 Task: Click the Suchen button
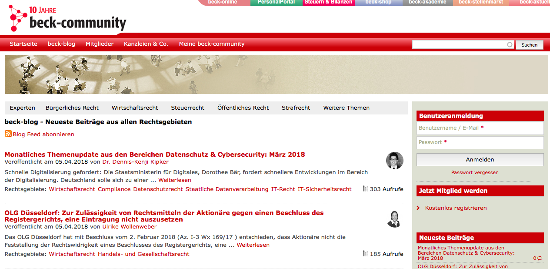pos(529,45)
